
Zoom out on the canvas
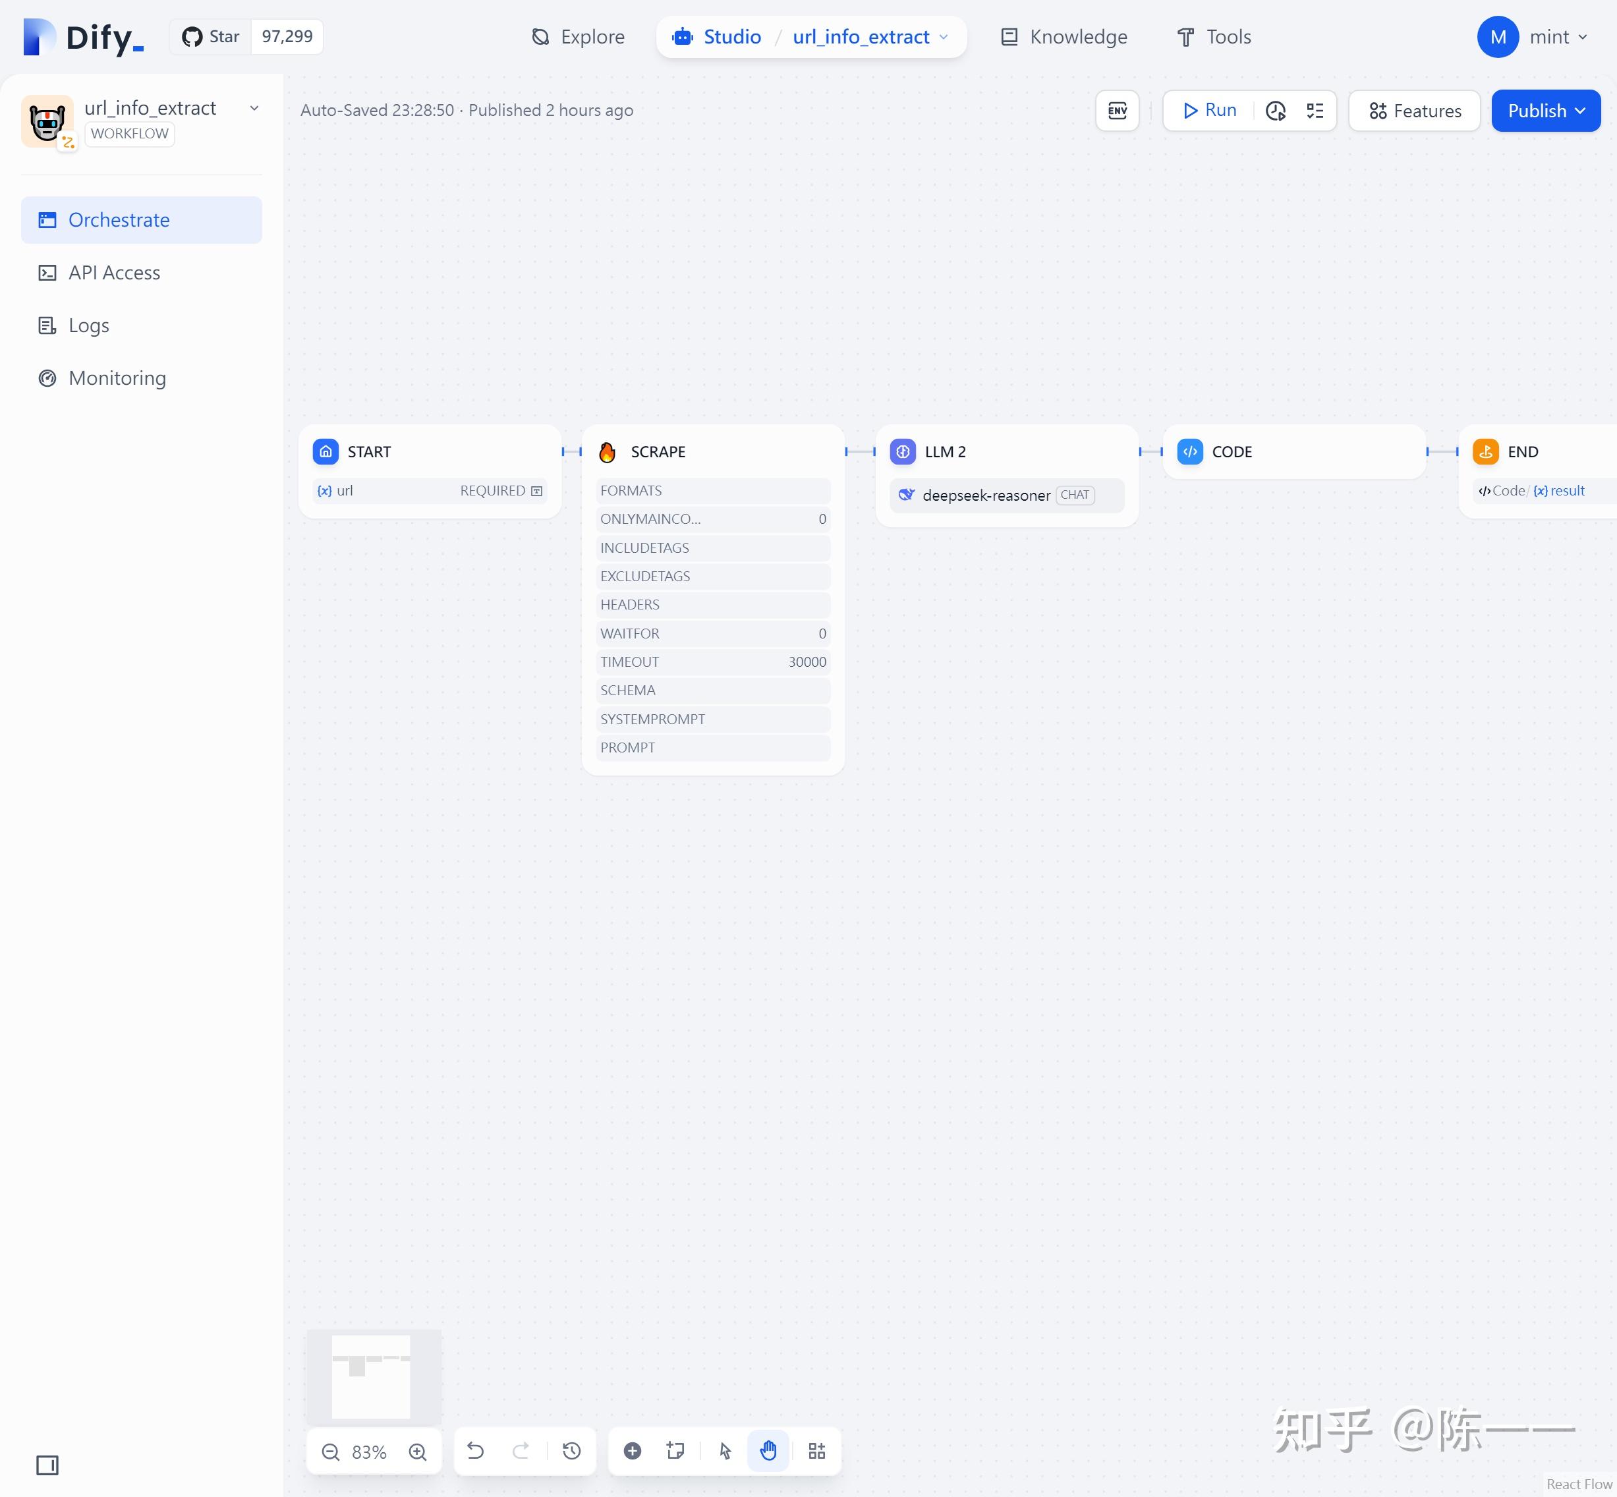[x=331, y=1452]
